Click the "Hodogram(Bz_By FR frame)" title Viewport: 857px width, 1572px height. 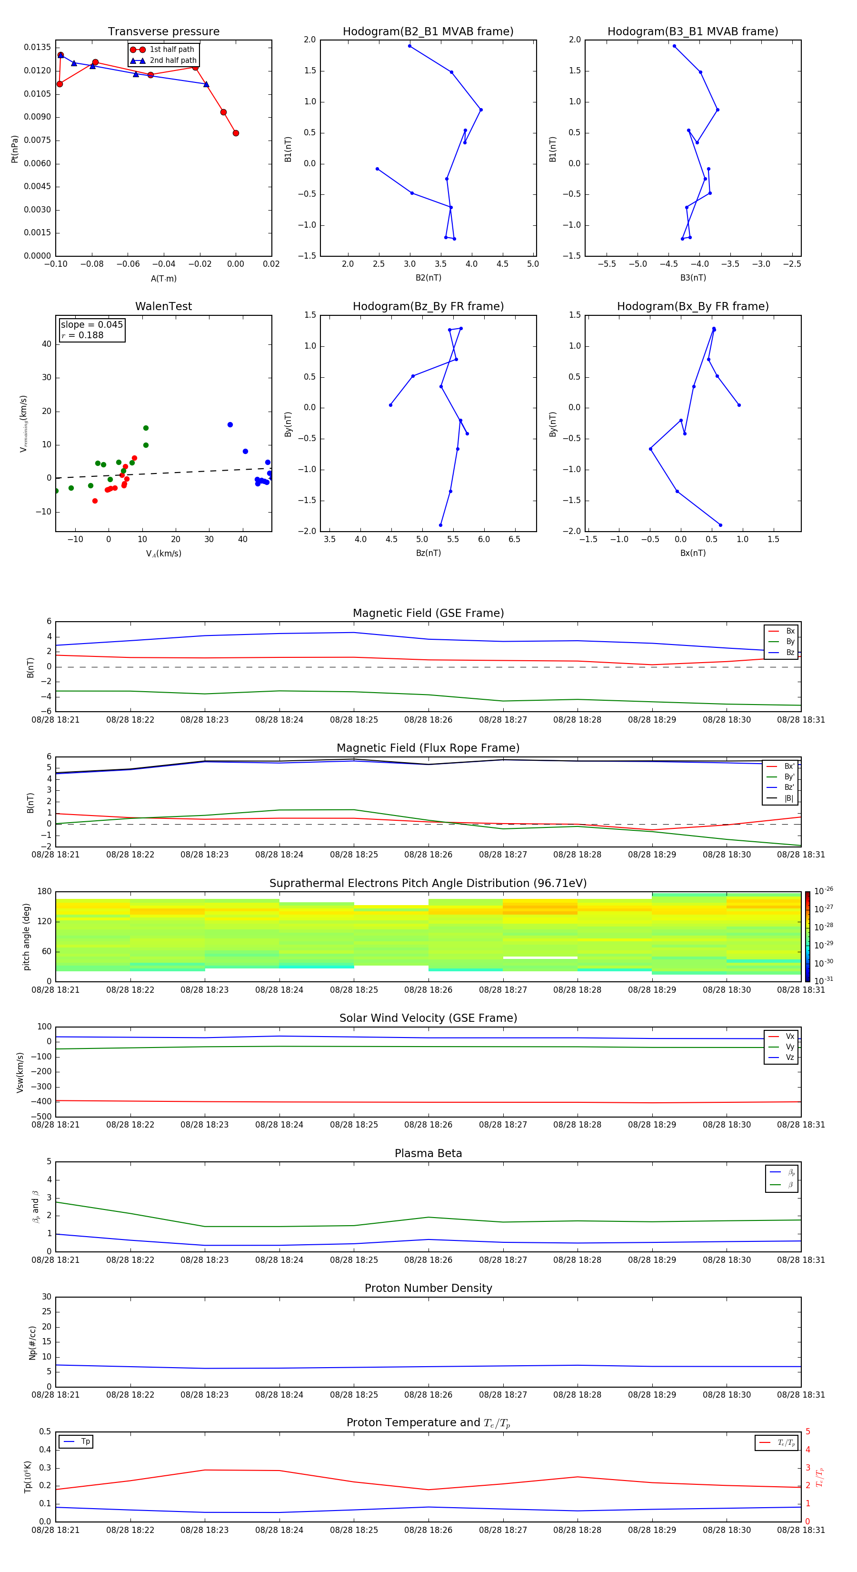tap(428, 306)
